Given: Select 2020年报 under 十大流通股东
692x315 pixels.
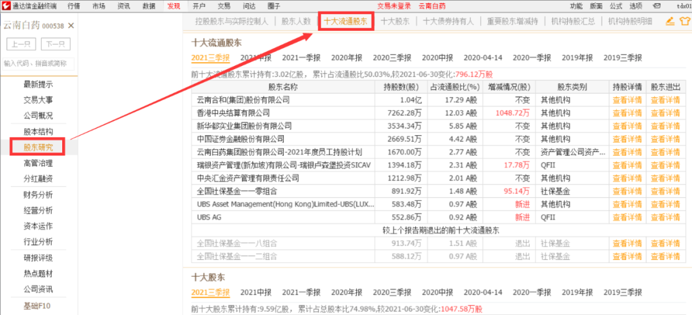Looking at the screenshot, I should (347, 58).
